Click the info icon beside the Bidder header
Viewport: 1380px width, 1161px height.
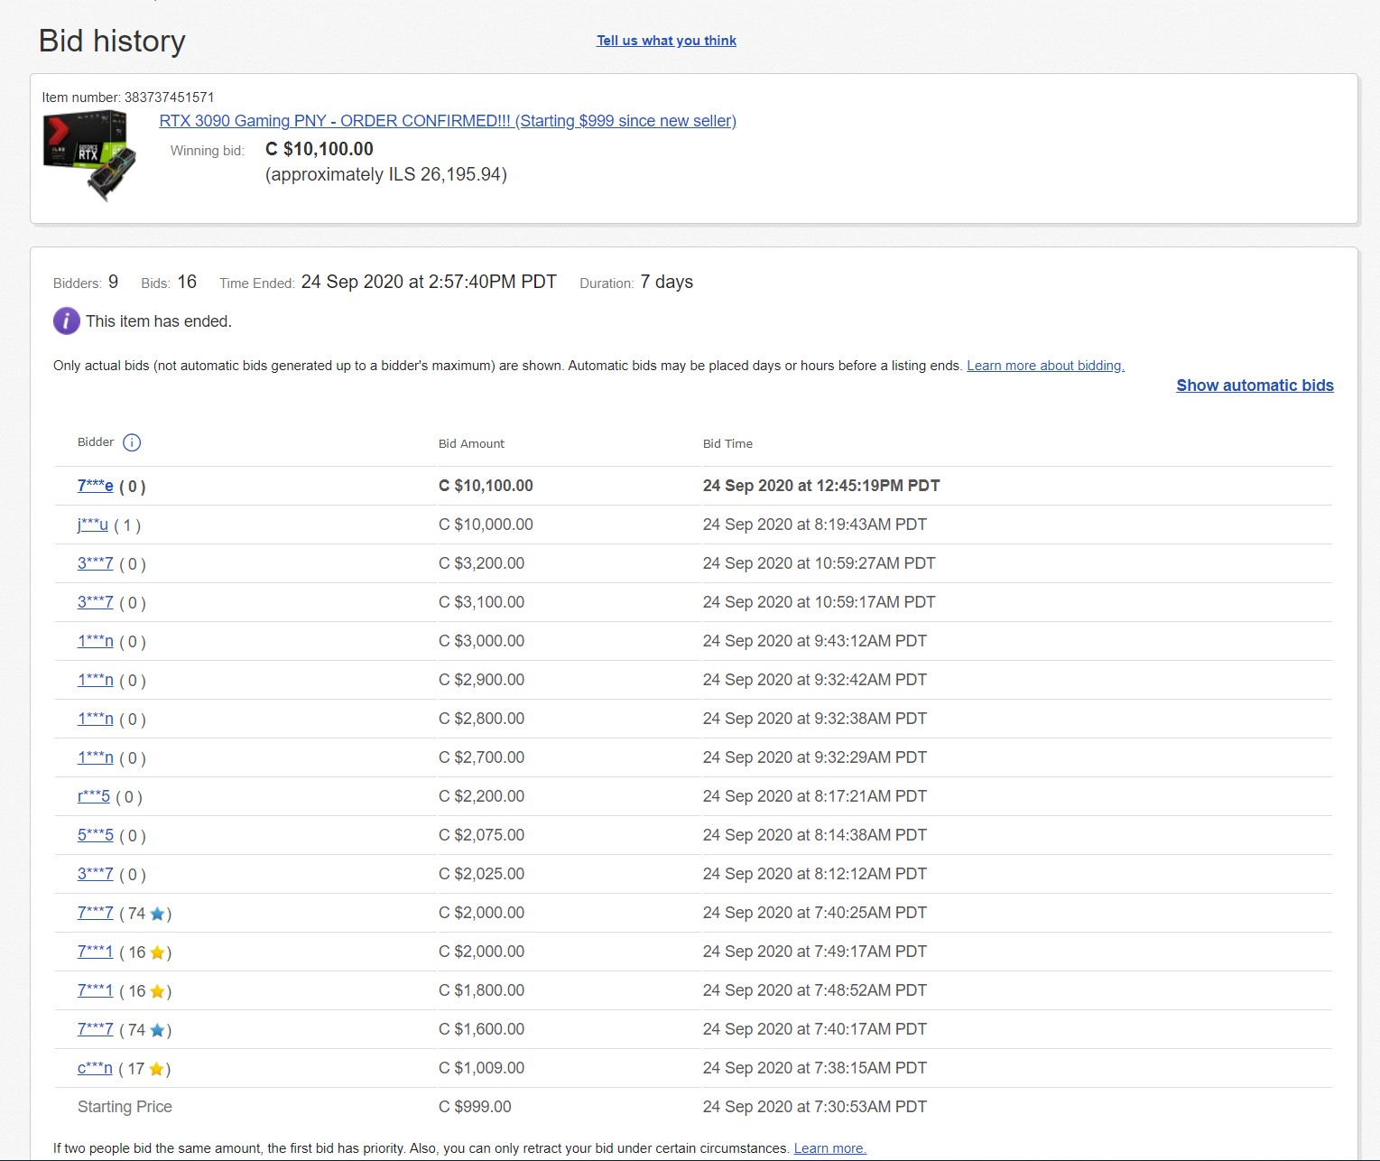coord(132,442)
